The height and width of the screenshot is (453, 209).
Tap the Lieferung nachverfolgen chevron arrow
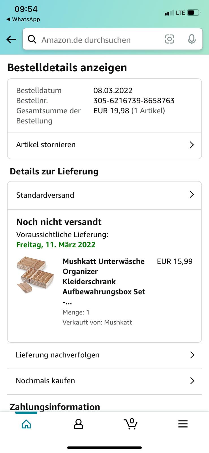[x=192, y=355]
